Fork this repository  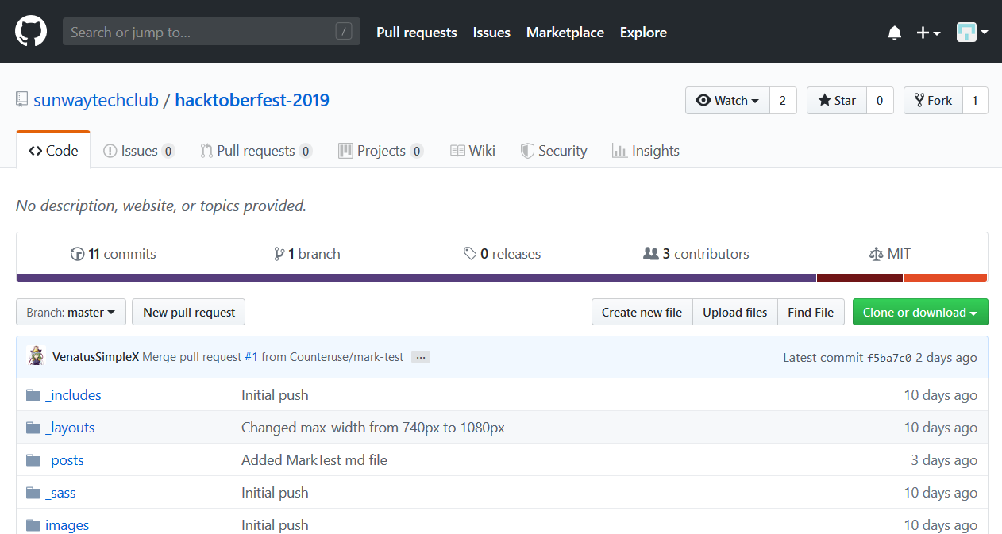[933, 101]
